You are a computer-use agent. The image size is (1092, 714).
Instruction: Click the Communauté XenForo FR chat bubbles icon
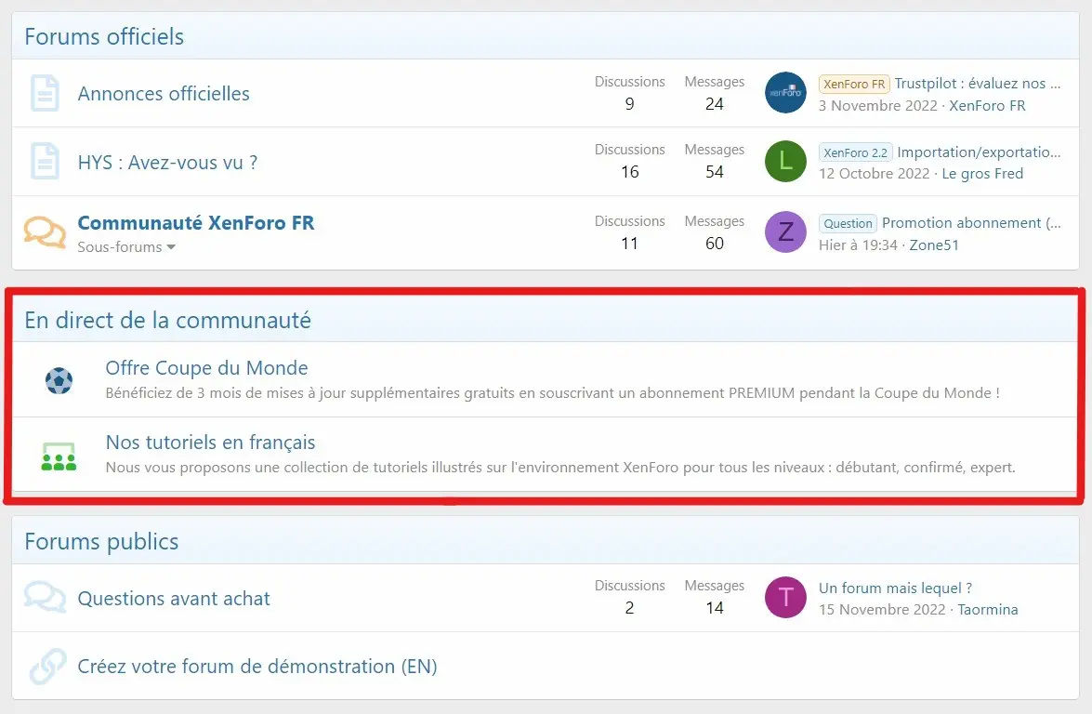pos(45,231)
